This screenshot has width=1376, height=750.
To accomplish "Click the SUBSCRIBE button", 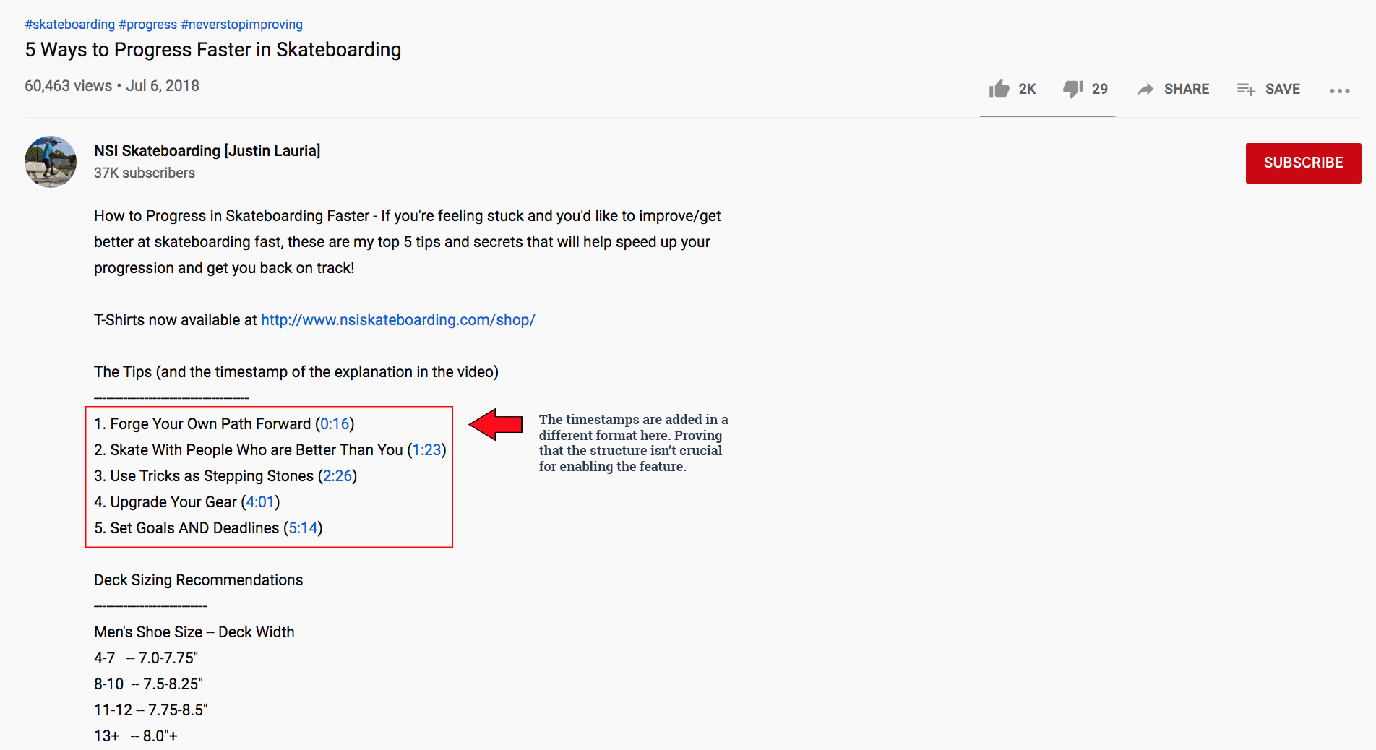I will [1302, 163].
